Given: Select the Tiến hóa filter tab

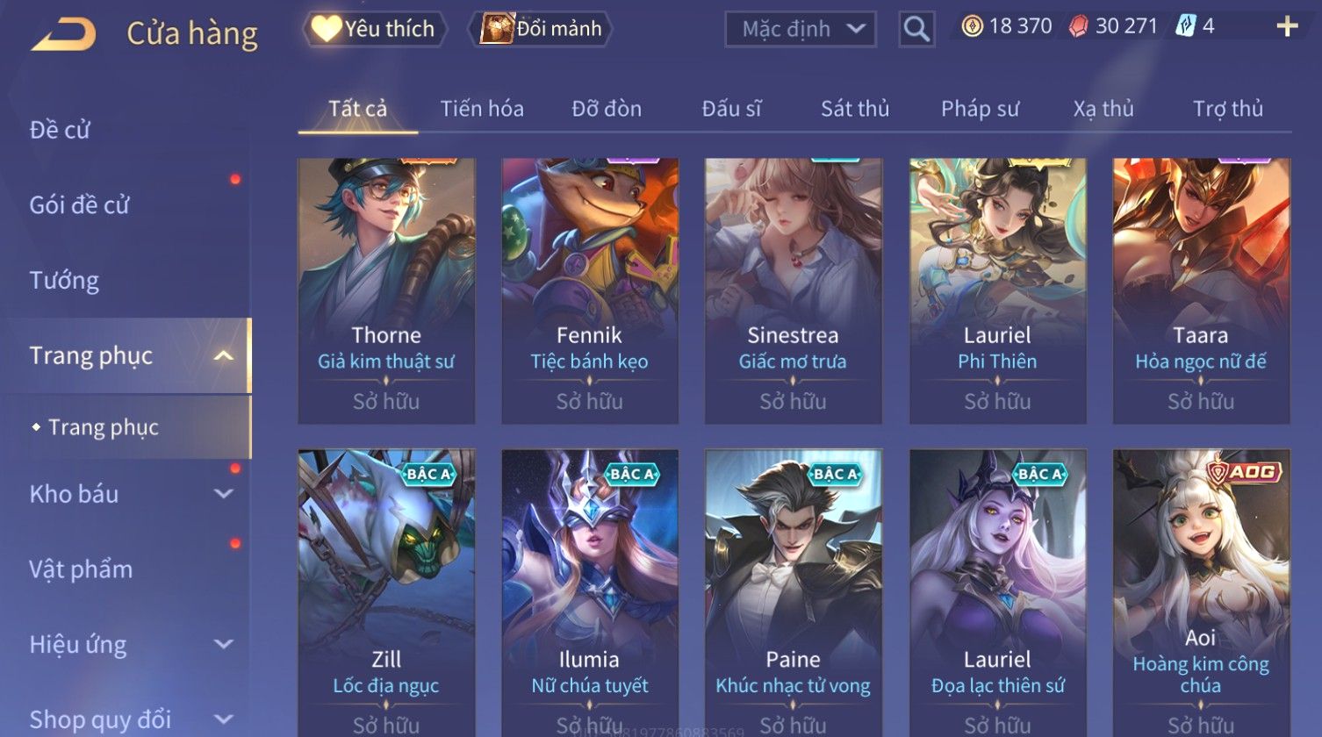Looking at the screenshot, I should tap(482, 109).
